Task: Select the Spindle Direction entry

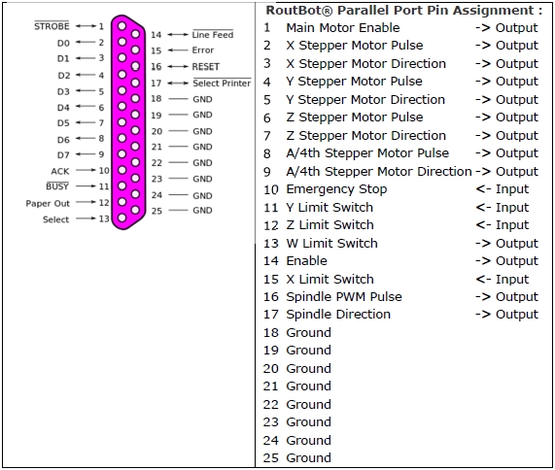Action: (x=338, y=315)
